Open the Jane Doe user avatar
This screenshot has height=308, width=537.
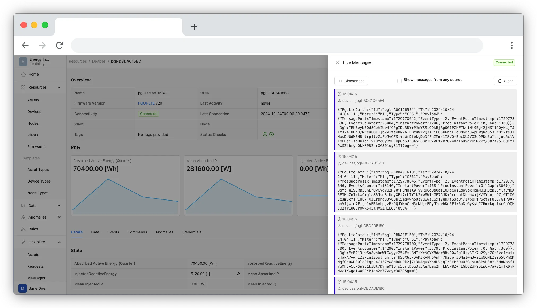23,288
